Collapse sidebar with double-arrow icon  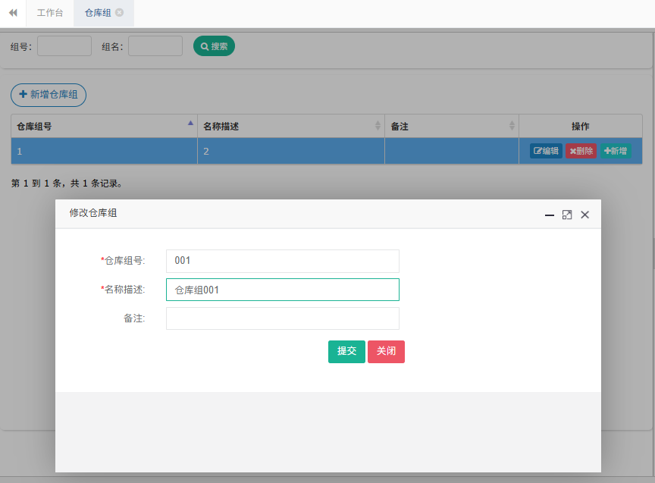click(x=13, y=13)
